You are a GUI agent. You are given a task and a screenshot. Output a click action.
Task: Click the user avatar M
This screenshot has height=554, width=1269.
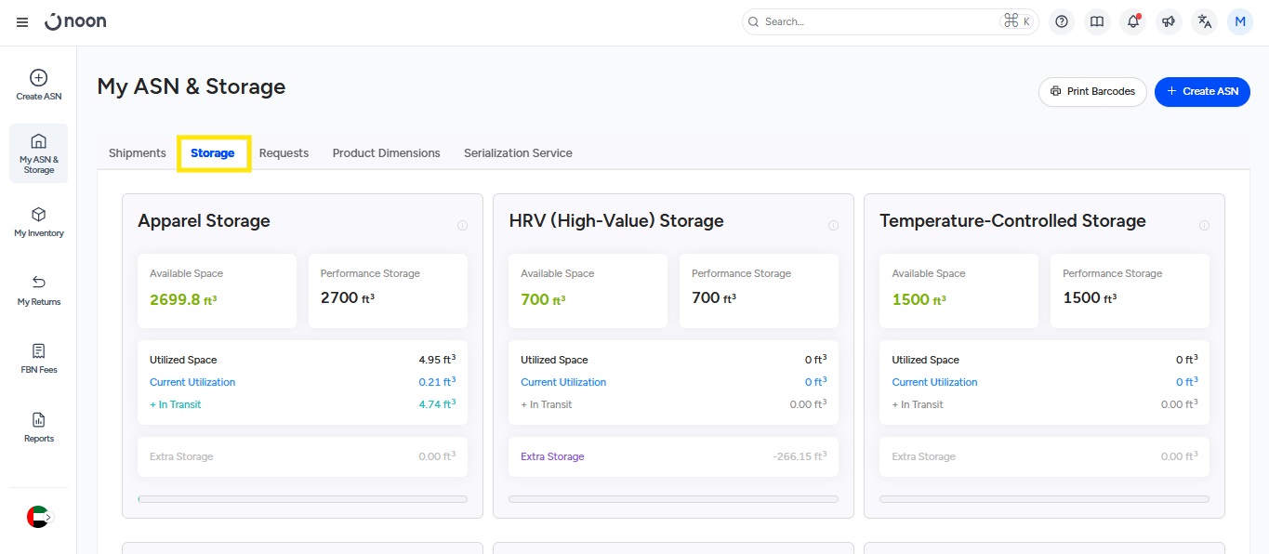click(1240, 22)
